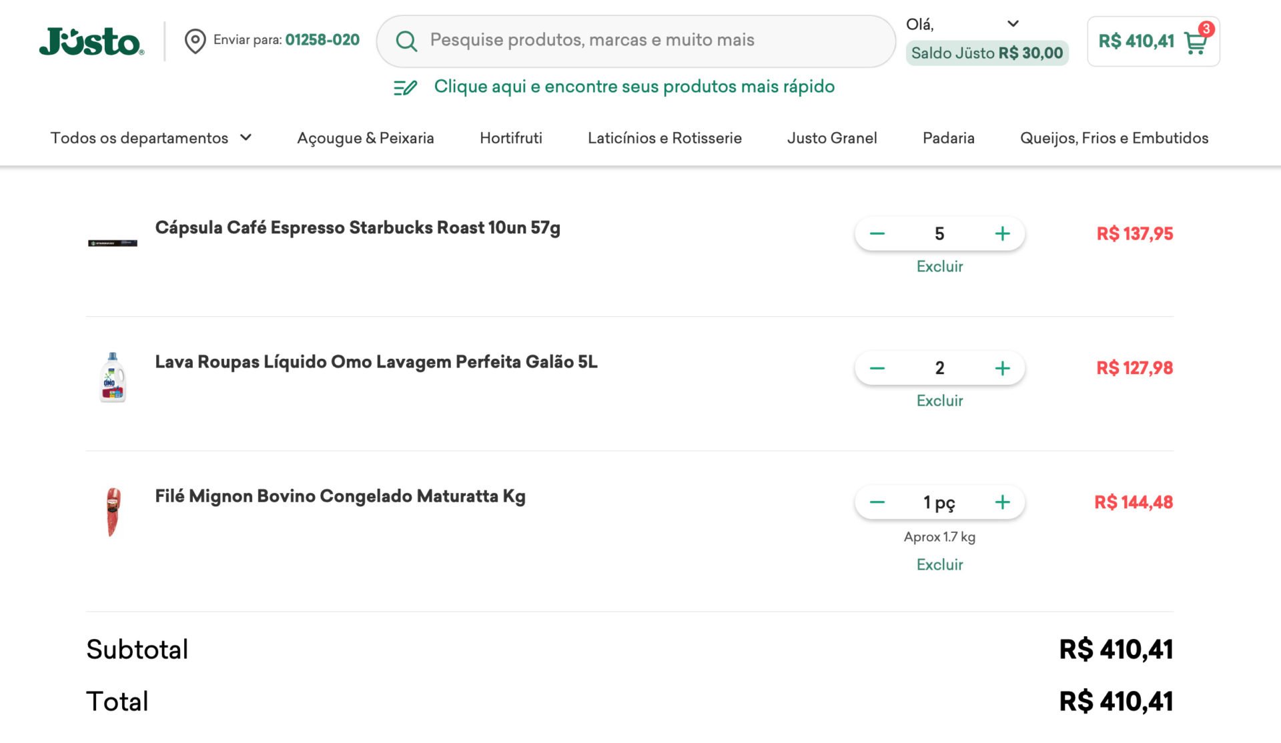
Task: Click '1 pç' quantity for Filé Mignon
Action: coord(939,503)
